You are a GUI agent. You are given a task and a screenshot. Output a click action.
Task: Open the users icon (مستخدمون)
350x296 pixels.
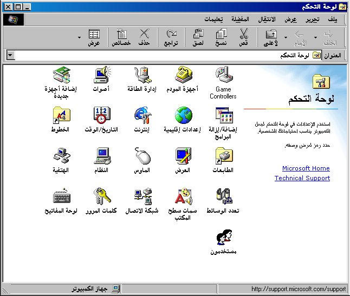point(223,242)
